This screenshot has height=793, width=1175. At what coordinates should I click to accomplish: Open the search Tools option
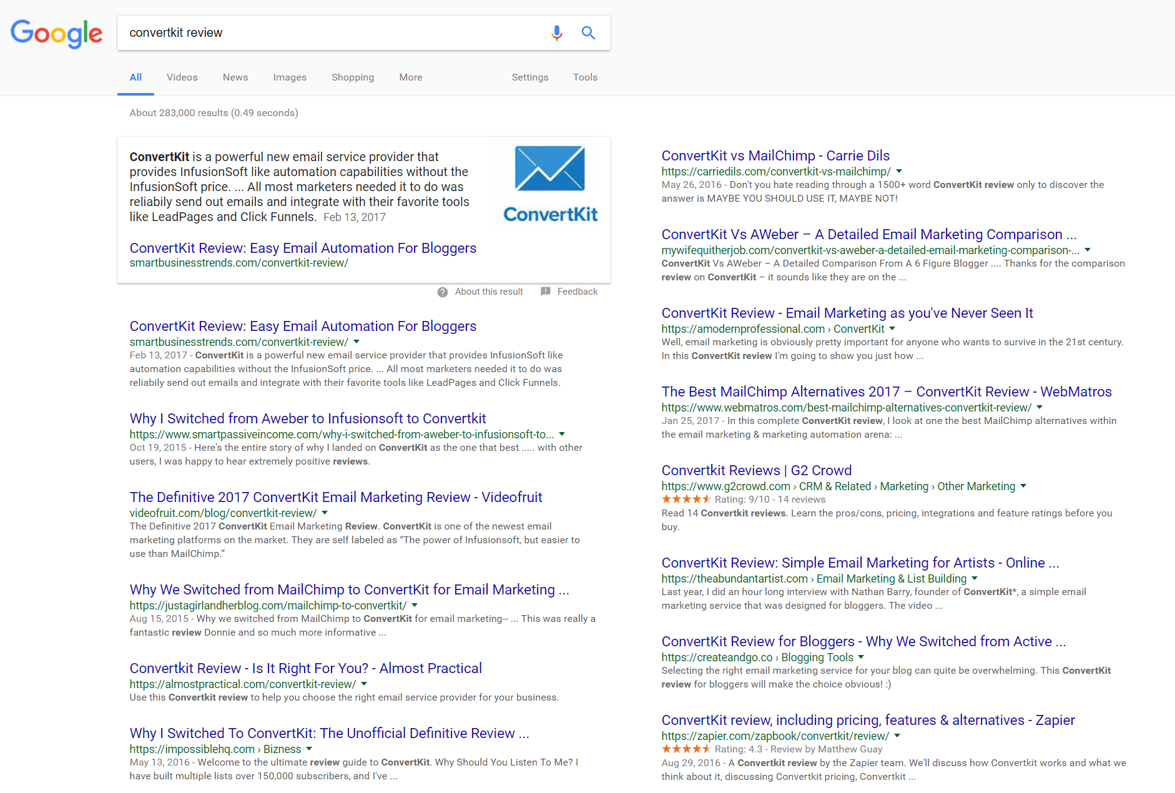[585, 77]
